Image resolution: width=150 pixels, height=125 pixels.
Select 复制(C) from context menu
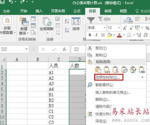coord(116,55)
